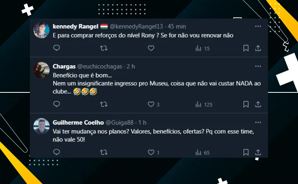The width and height of the screenshot is (298, 184).
Task: Like Chargas's tweet with 3 likes
Action: 151,104
